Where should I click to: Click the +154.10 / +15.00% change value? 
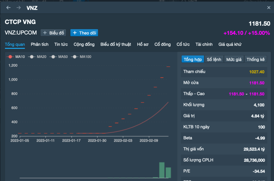[247, 33]
